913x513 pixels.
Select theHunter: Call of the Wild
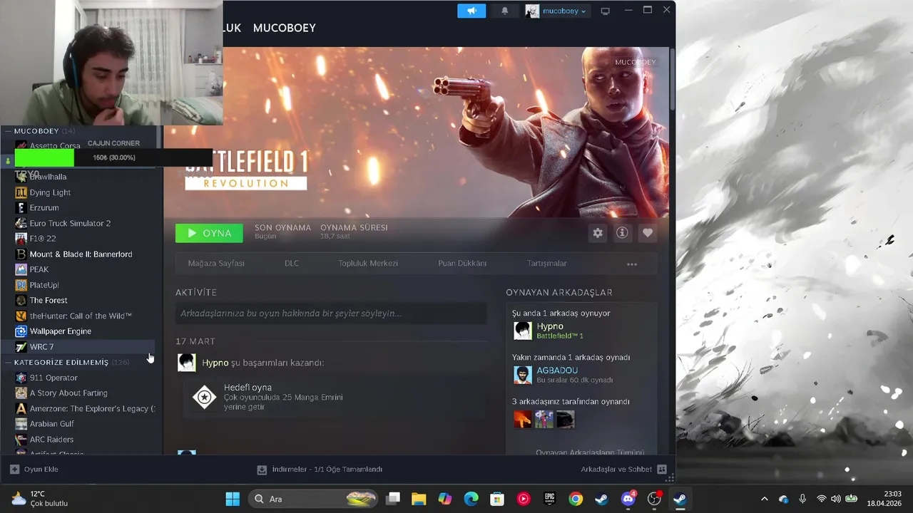click(x=81, y=316)
